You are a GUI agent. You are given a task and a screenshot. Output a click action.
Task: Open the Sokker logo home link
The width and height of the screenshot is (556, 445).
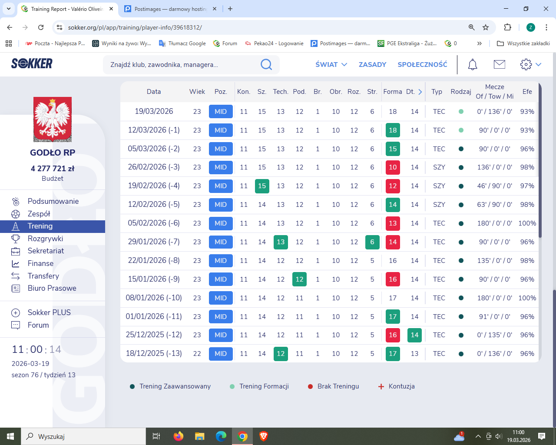[32, 64]
